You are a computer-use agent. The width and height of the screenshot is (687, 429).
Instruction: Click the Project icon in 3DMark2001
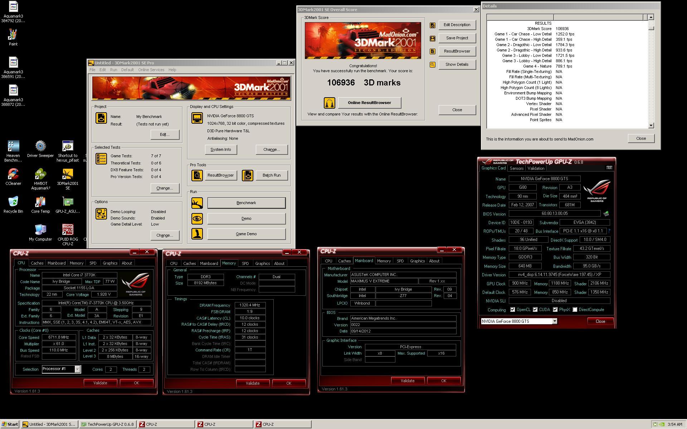pos(101,118)
